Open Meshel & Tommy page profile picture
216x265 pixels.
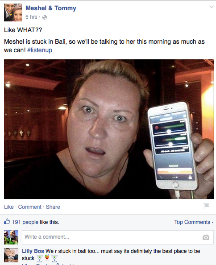coord(13,12)
